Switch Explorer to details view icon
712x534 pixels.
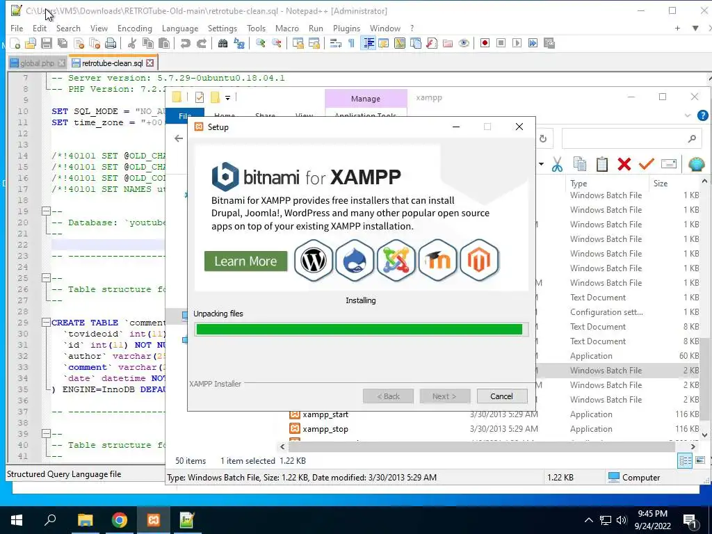pyautogui.click(x=685, y=461)
